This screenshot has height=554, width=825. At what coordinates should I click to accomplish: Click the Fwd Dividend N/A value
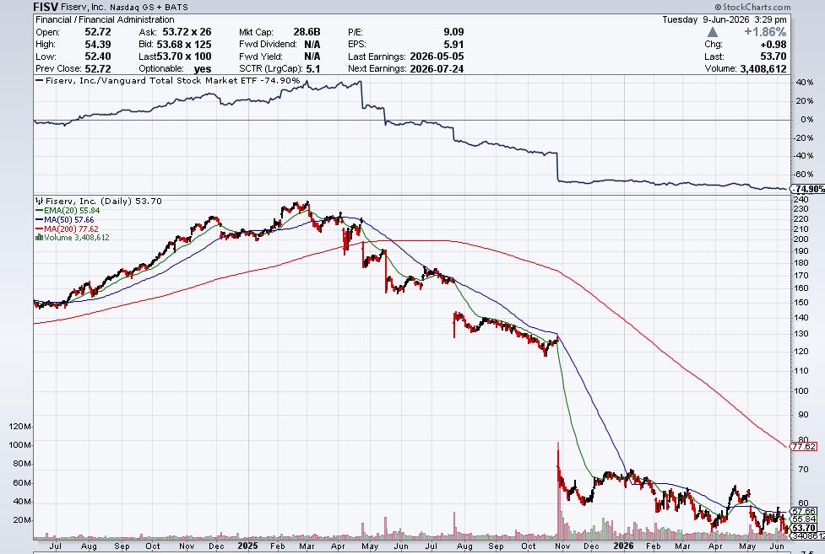tap(312, 44)
